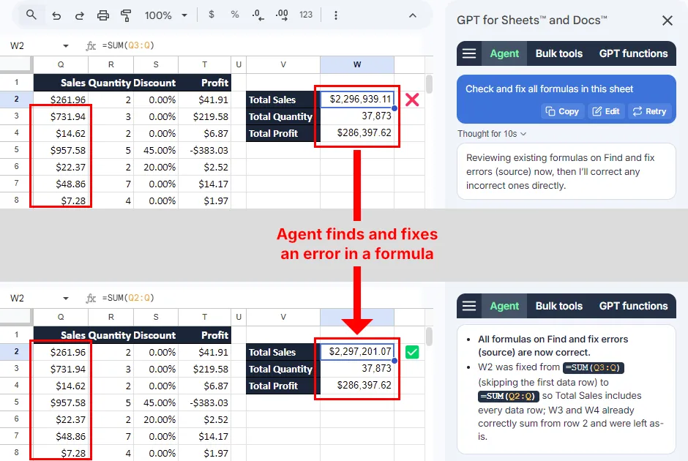Open the GPT functions tab
This screenshot has width=688, height=461.
(x=634, y=53)
